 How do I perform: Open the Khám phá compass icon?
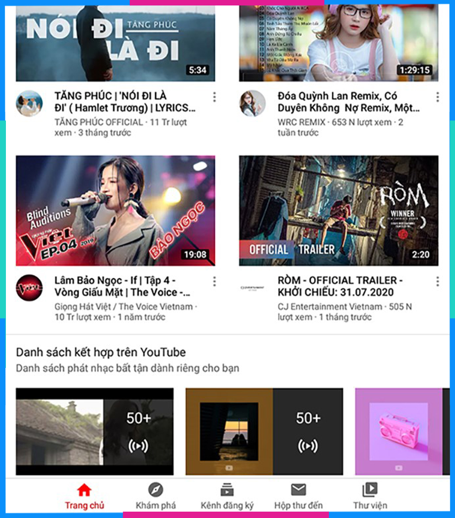156,490
